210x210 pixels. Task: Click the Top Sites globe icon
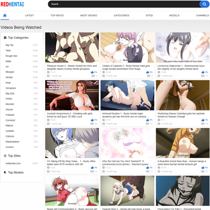pyautogui.click(x=5, y=156)
